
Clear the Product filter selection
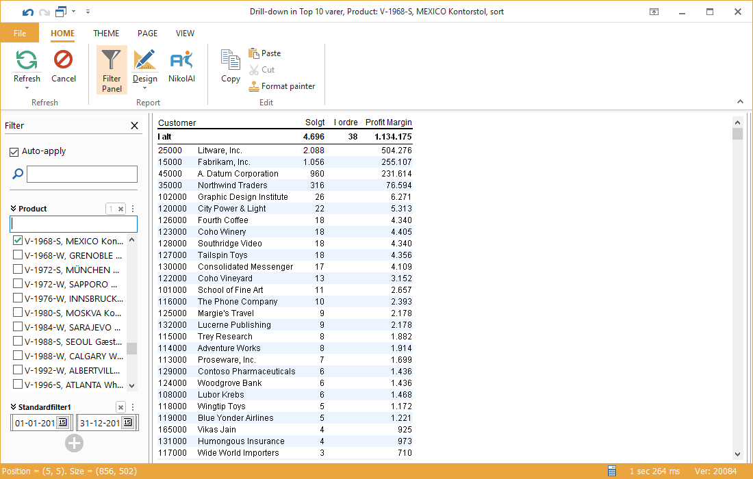point(121,209)
